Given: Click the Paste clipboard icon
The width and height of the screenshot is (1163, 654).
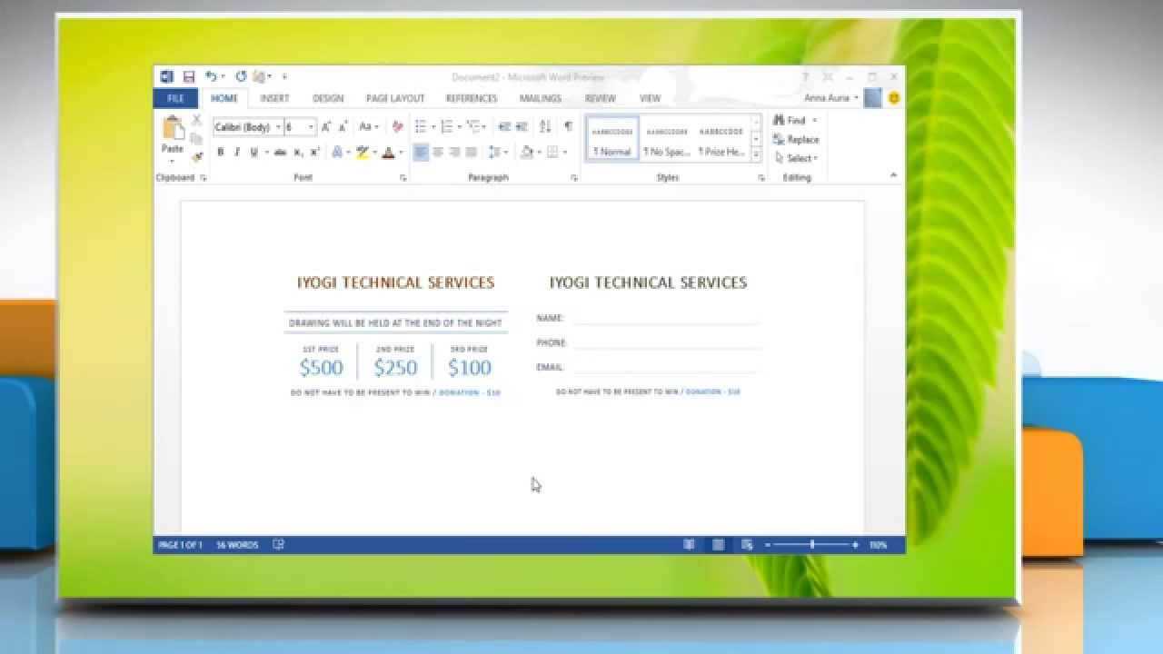Looking at the screenshot, I should tap(173, 128).
